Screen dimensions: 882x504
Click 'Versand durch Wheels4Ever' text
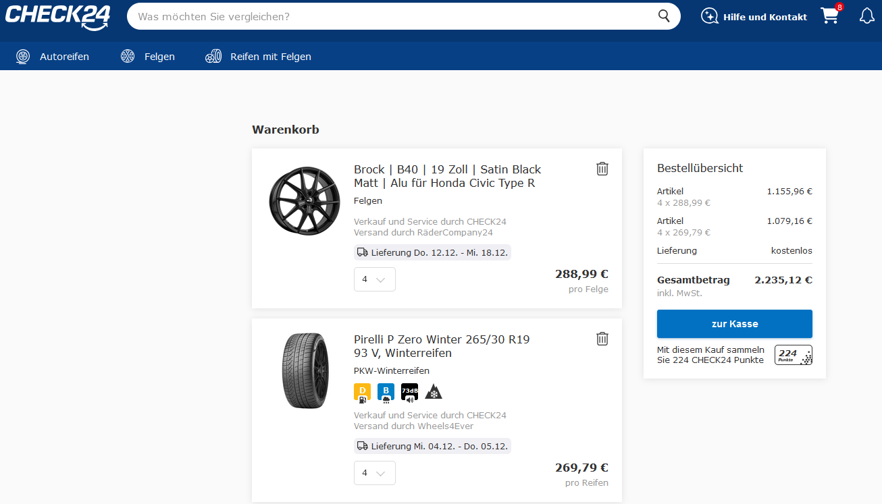(413, 426)
